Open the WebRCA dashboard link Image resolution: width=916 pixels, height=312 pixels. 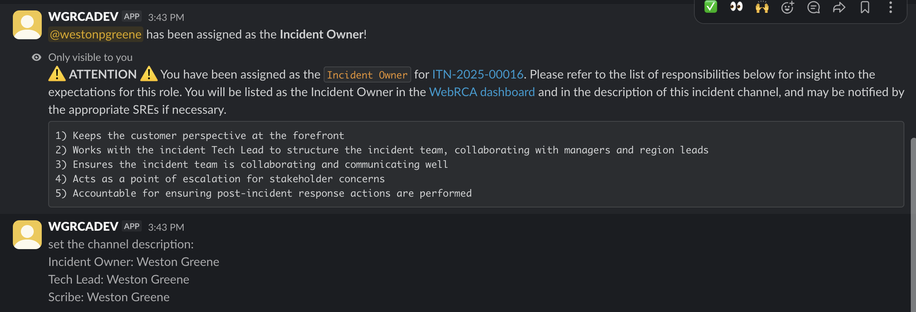(482, 92)
